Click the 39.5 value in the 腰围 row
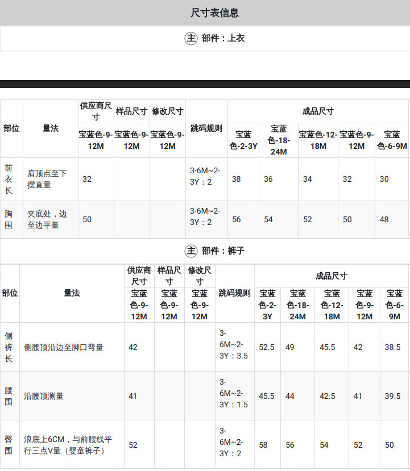This screenshot has height=471, width=410. (392, 396)
